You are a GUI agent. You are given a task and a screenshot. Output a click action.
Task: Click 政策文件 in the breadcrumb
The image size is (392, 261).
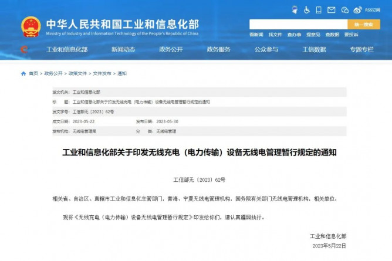coord(77,73)
